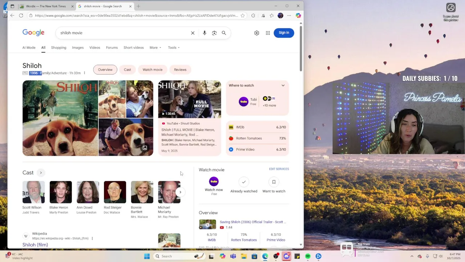Switch to Forums results

click(112, 48)
